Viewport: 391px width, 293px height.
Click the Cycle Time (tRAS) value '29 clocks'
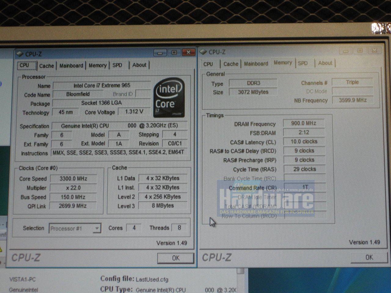[305, 169]
